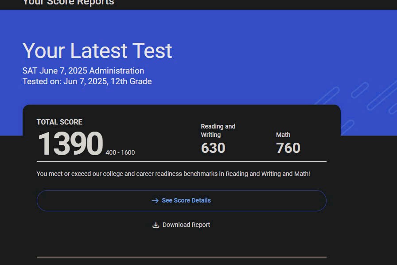Click the download icon beside Download Report
397x265 pixels.
[x=156, y=225]
